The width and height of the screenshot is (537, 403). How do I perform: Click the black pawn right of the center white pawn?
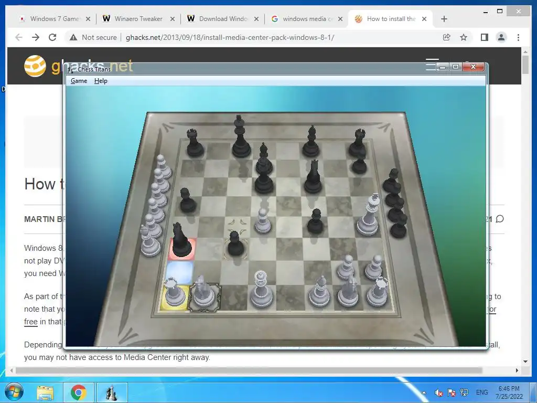coord(315,221)
